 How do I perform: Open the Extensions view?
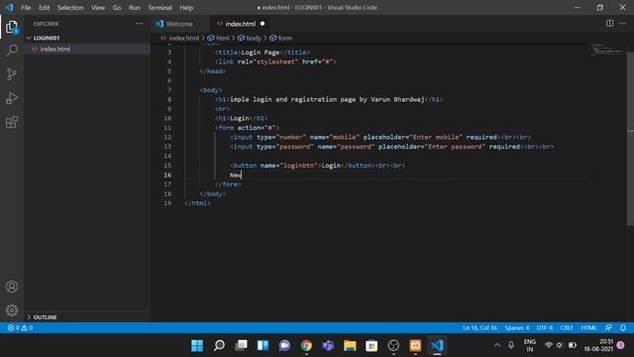coord(12,122)
